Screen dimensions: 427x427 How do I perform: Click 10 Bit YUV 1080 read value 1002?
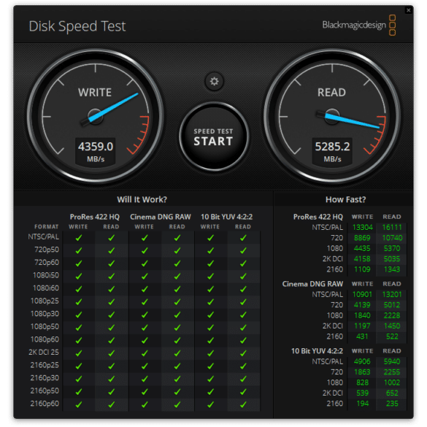point(392,382)
